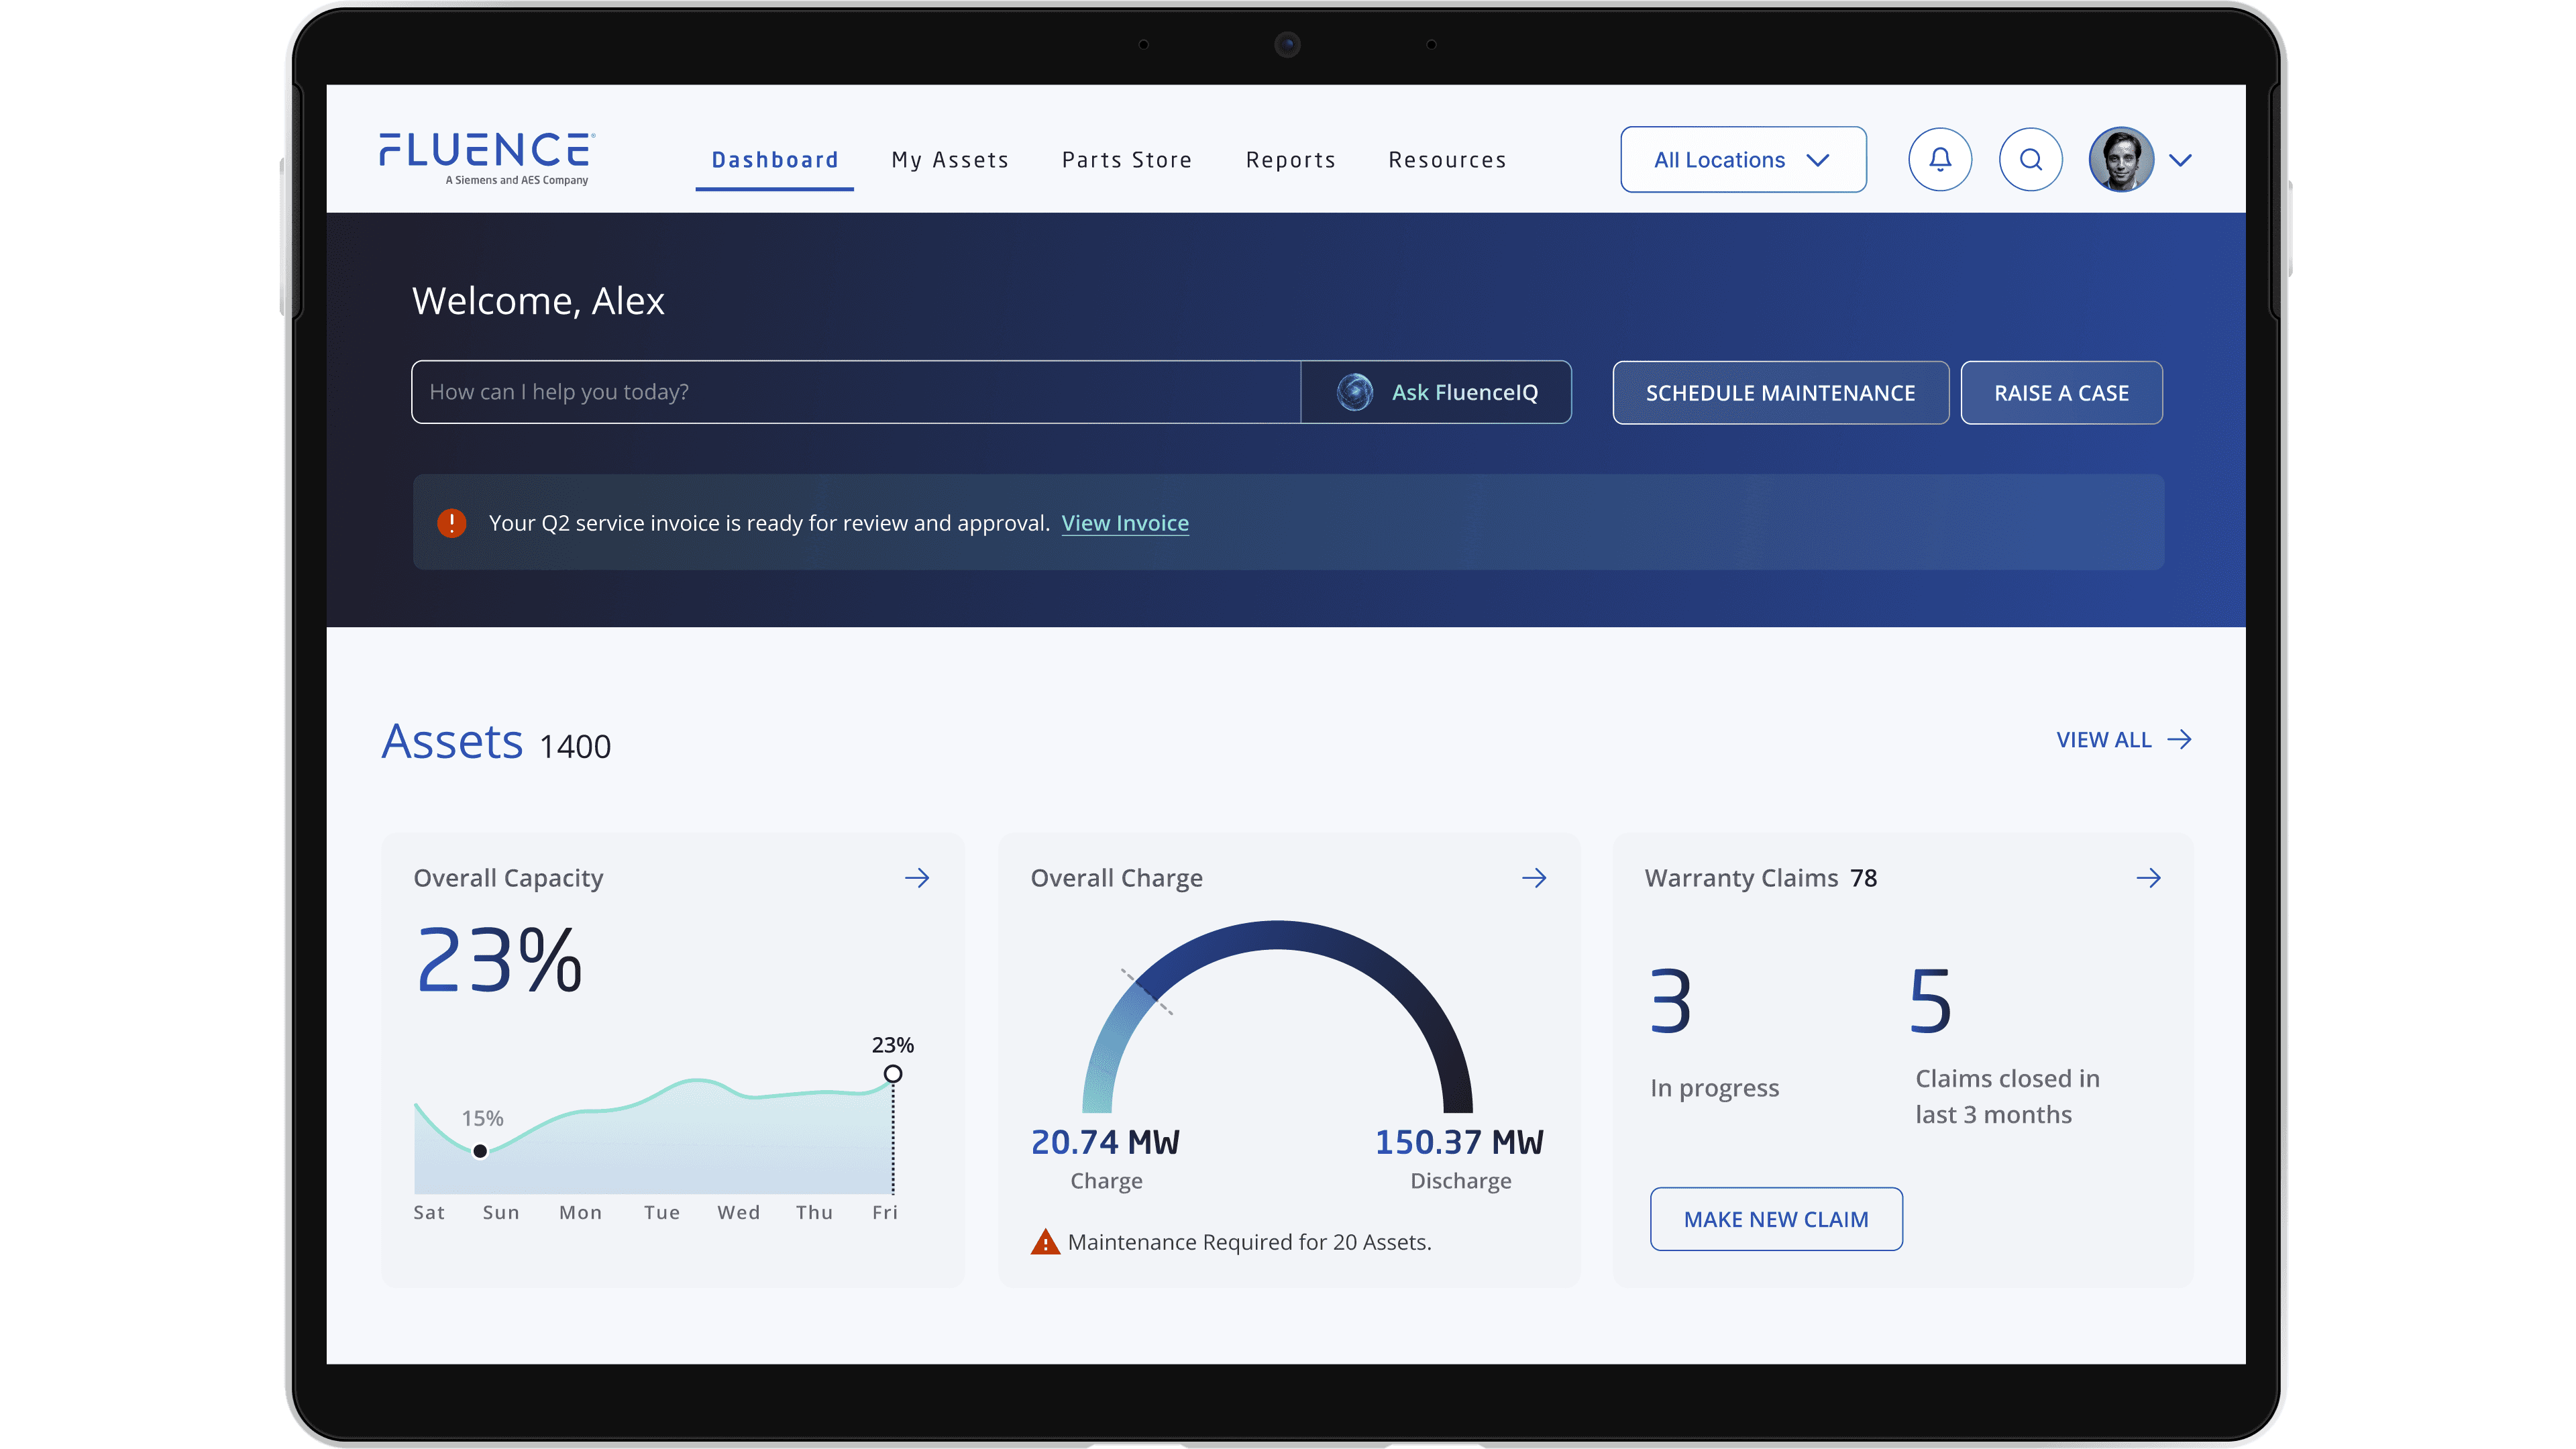The height and width of the screenshot is (1449, 2576).
Task: Open Overall Charge arrow icon
Action: point(1534,878)
